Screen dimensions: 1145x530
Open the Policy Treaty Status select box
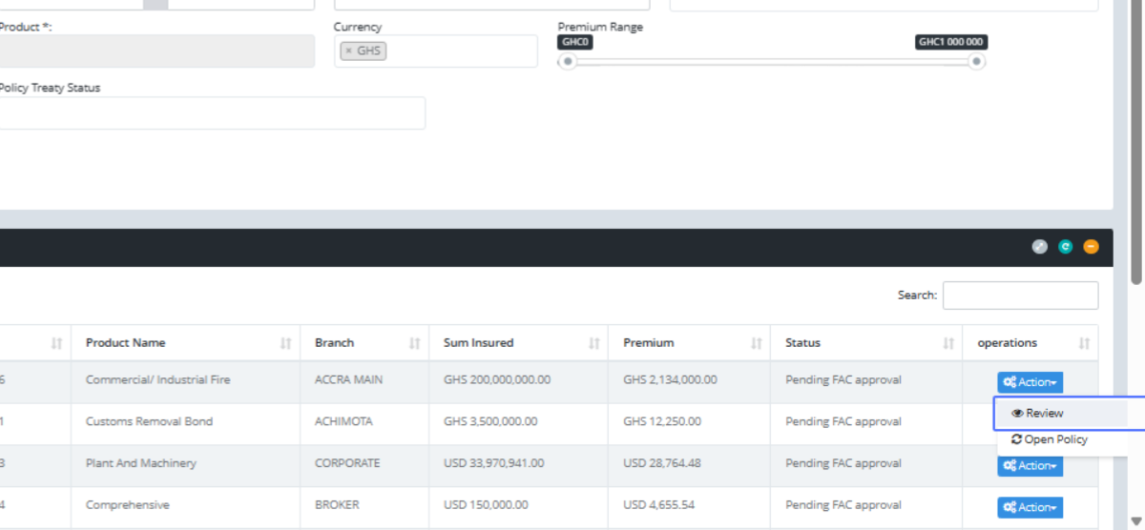coord(212,112)
